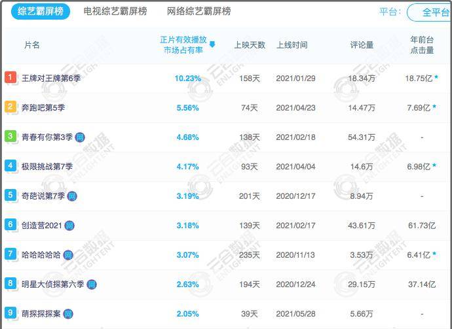Open 明星大侦探第六季 title
452x329 pixels.
(53, 285)
